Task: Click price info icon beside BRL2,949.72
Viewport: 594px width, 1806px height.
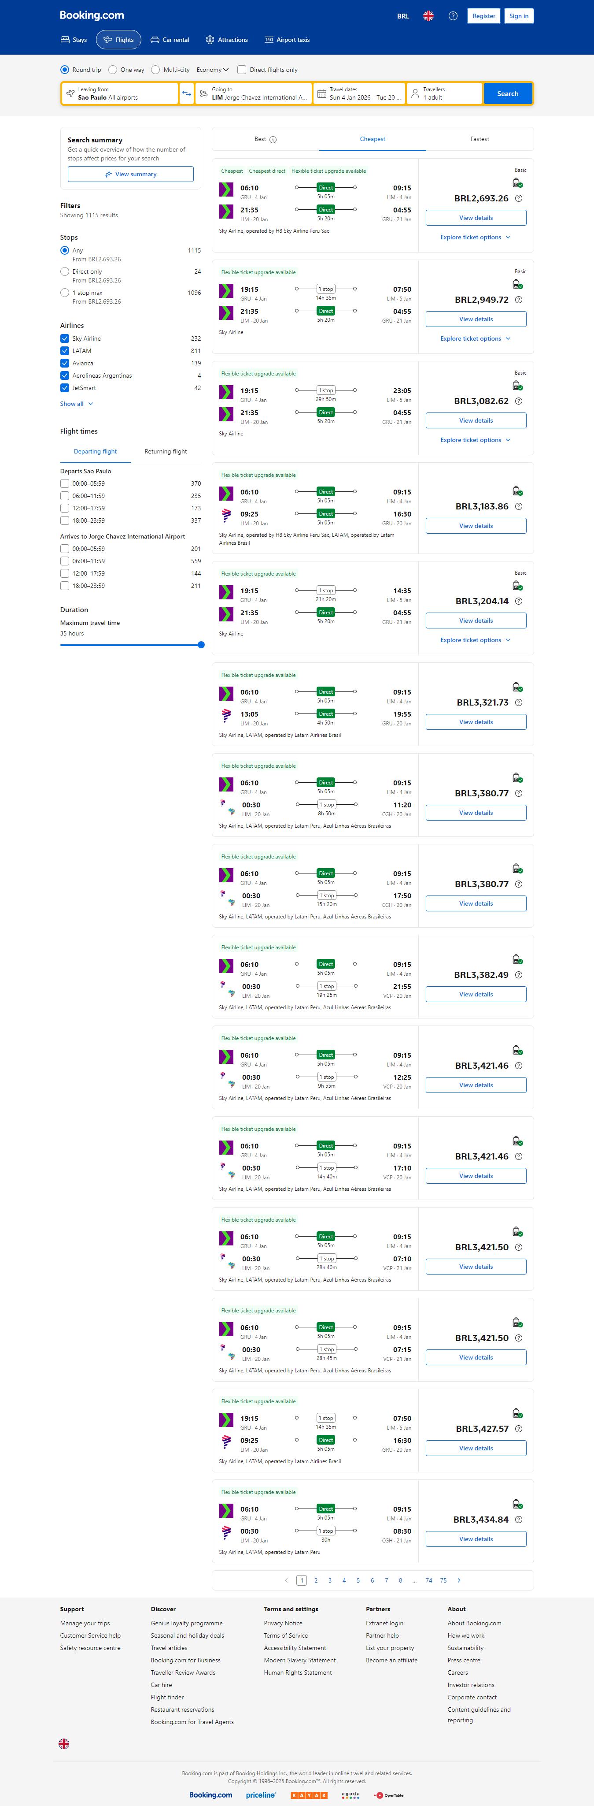Action: tap(518, 300)
